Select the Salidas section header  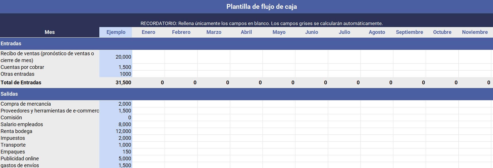tap(9, 94)
